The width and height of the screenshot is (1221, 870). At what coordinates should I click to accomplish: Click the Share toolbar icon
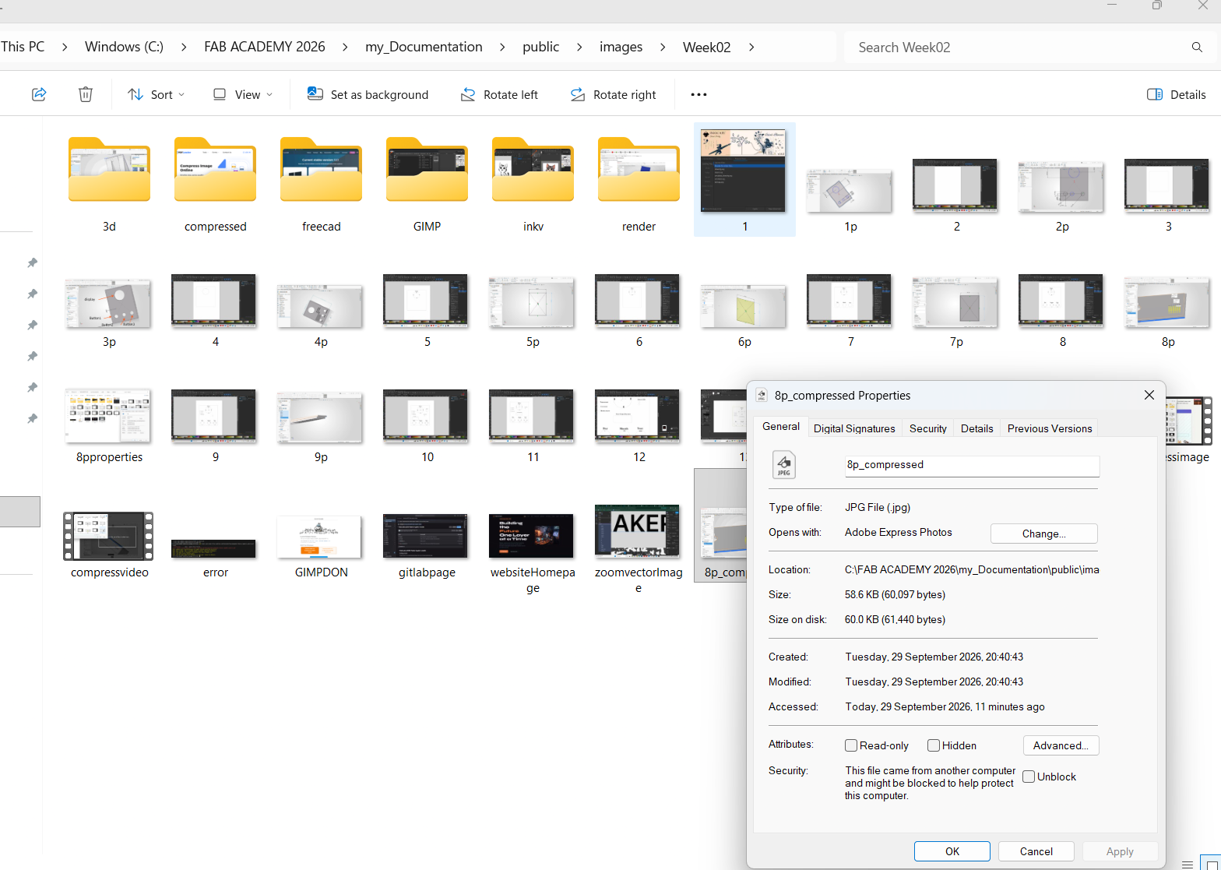tap(39, 94)
